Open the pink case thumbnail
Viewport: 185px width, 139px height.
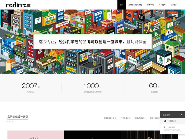(36, 135)
